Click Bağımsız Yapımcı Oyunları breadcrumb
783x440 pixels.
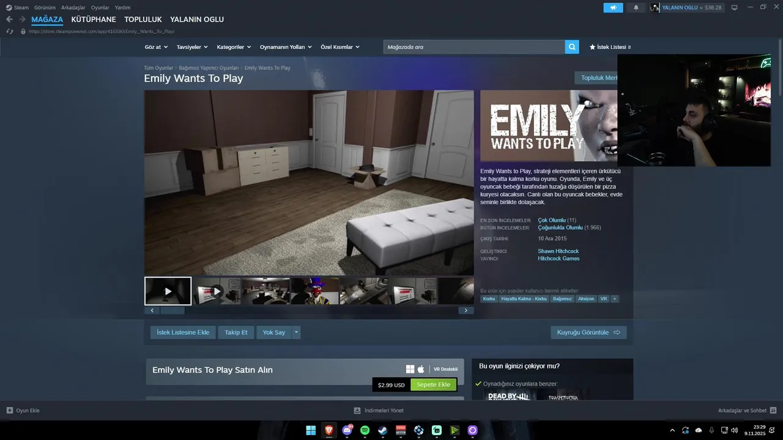pos(209,68)
